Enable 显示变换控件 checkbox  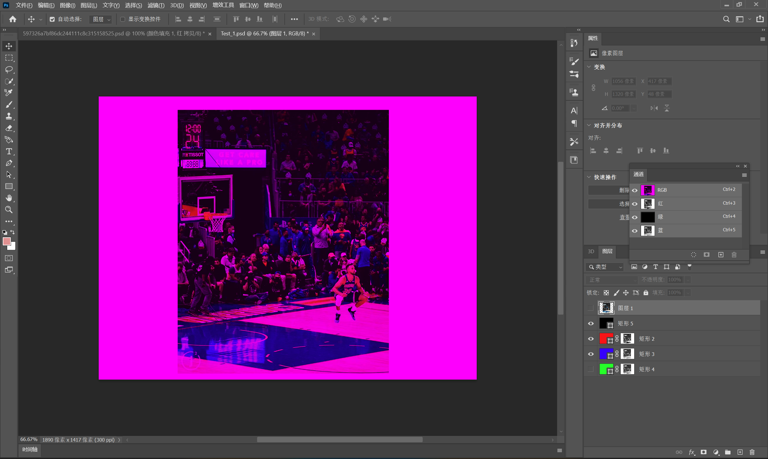[x=123, y=19]
